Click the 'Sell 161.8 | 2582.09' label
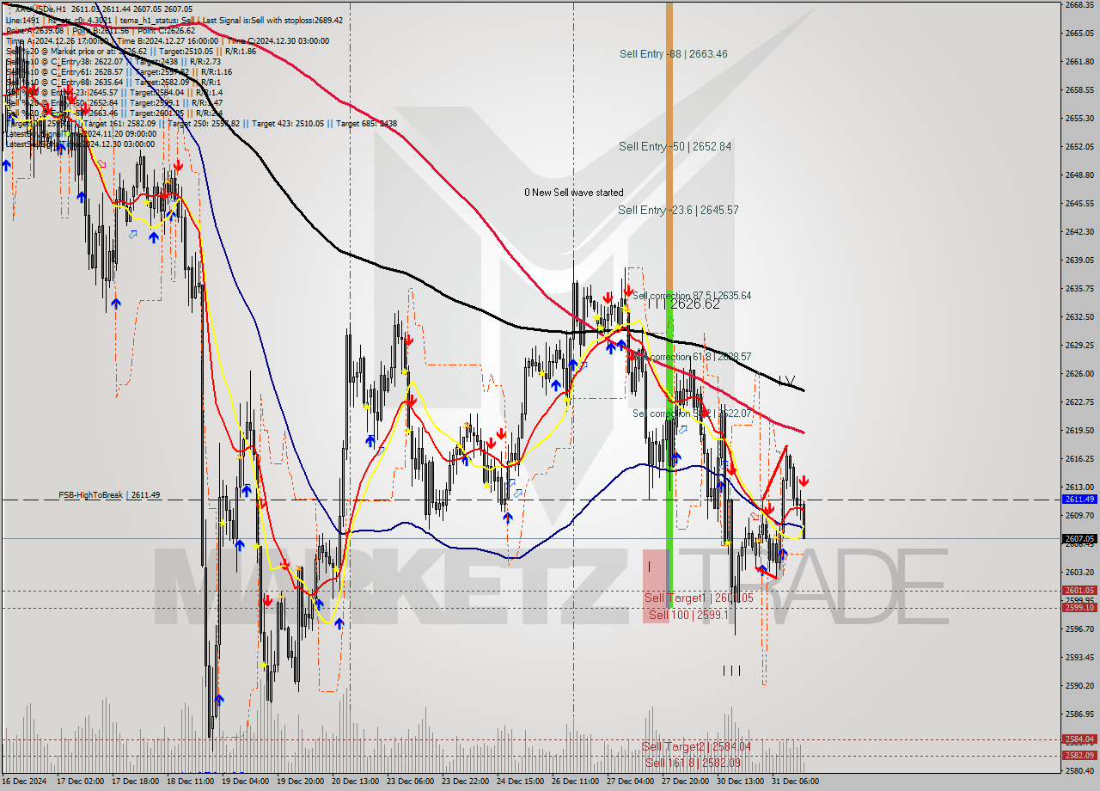This screenshot has height=791, width=1100. pos(693,763)
